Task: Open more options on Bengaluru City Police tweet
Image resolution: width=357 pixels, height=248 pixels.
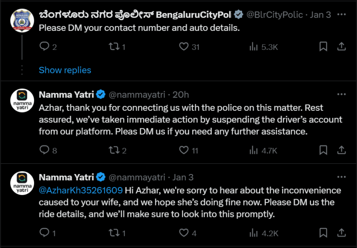Action: (341, 14)
